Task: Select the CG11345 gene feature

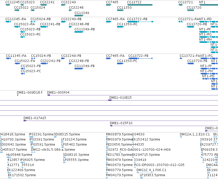Action: (7, 5)
